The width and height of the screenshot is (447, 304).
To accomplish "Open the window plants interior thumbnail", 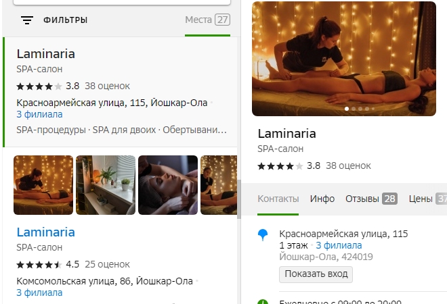I will coord(106,185).
